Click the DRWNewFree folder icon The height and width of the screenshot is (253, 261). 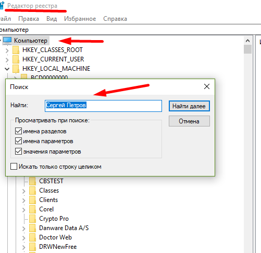(x=32, y=247)
